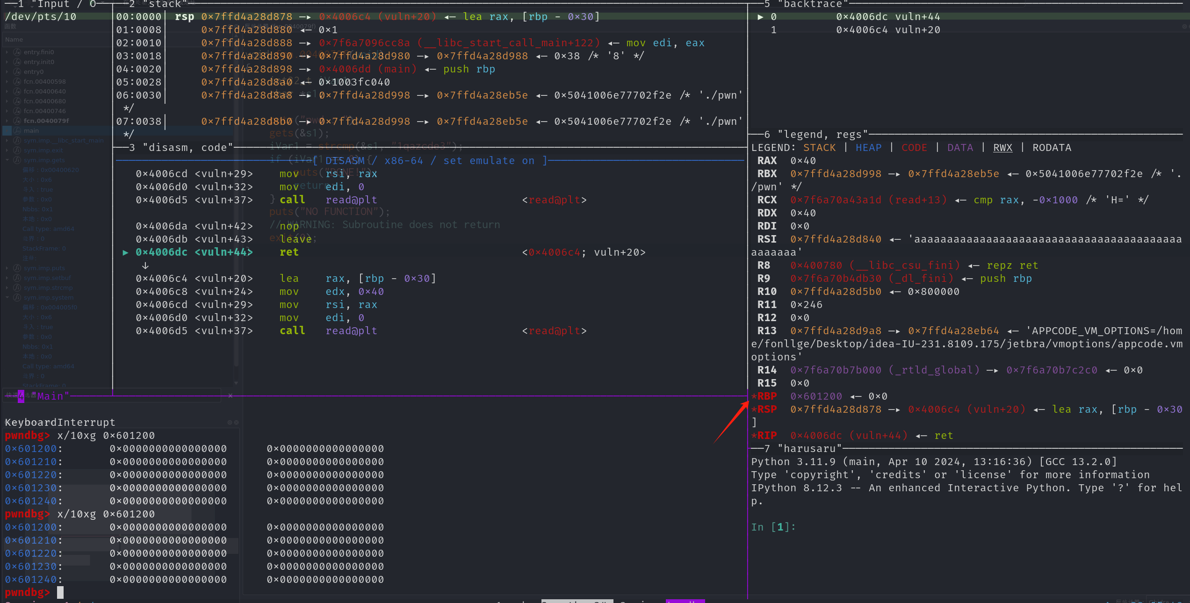1190x603 pixels.
Task: Expand the fcn.0040079f function row
Action: coord(7,121)
